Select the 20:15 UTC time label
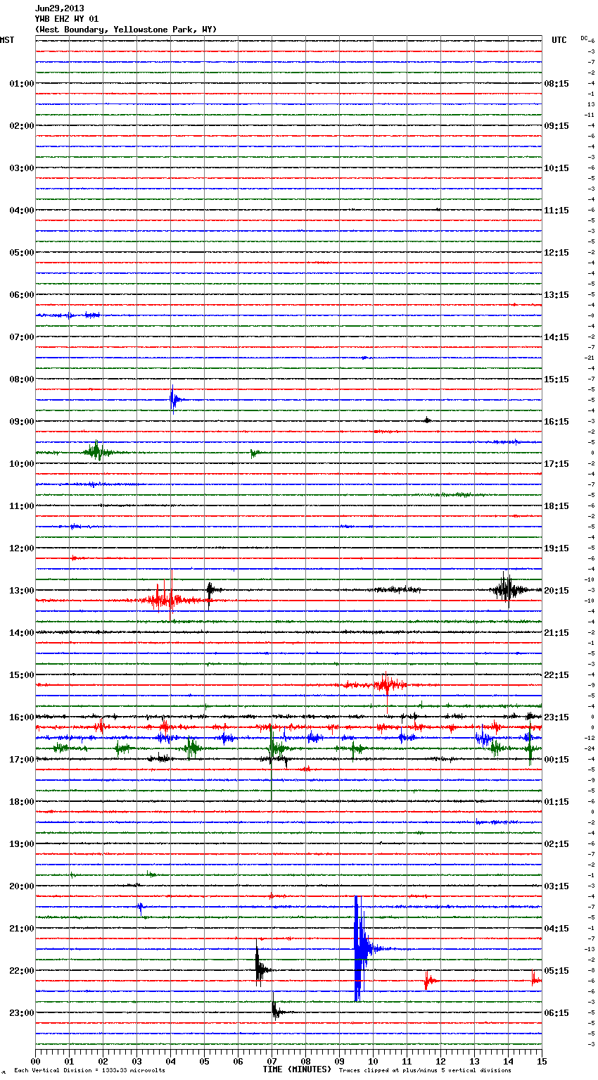The image size is (598, 1080). (556, 591)
